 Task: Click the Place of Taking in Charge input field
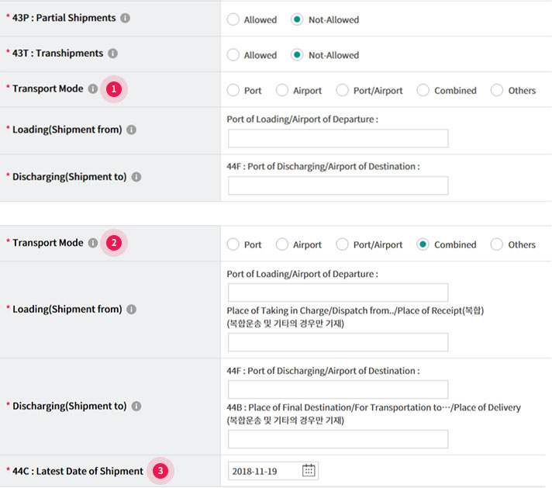click(338, 342)
